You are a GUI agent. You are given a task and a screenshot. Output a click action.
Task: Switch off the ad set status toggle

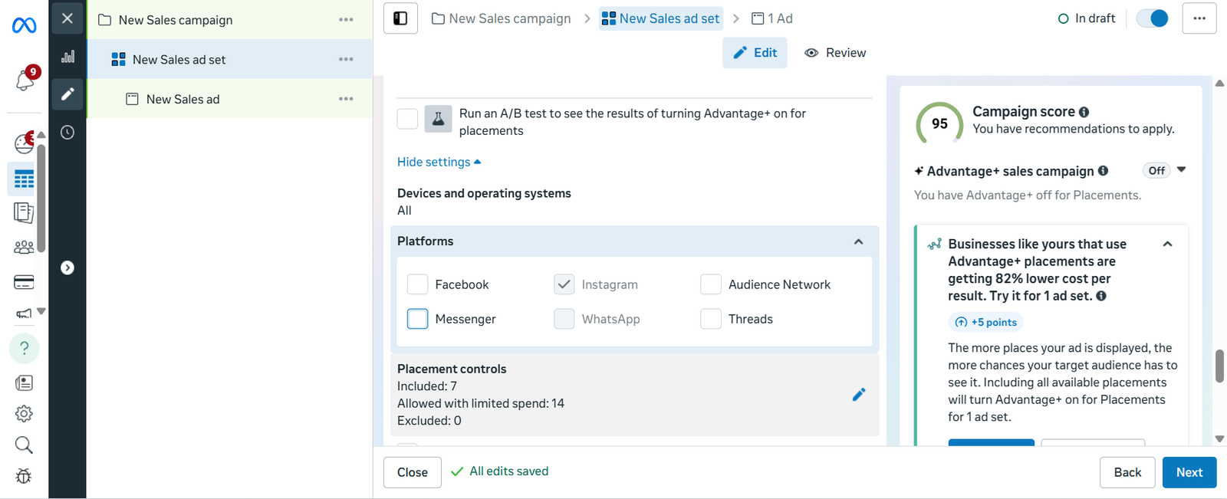(1152, 18)
